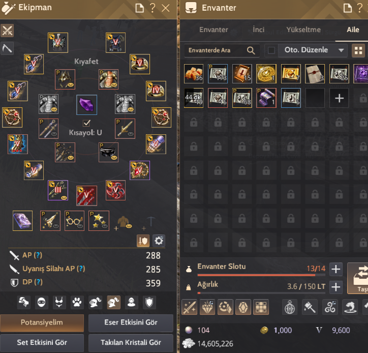368x353 pixels.
Task: Click the Set Etkisini Gör button
Action: coord(42,342)
